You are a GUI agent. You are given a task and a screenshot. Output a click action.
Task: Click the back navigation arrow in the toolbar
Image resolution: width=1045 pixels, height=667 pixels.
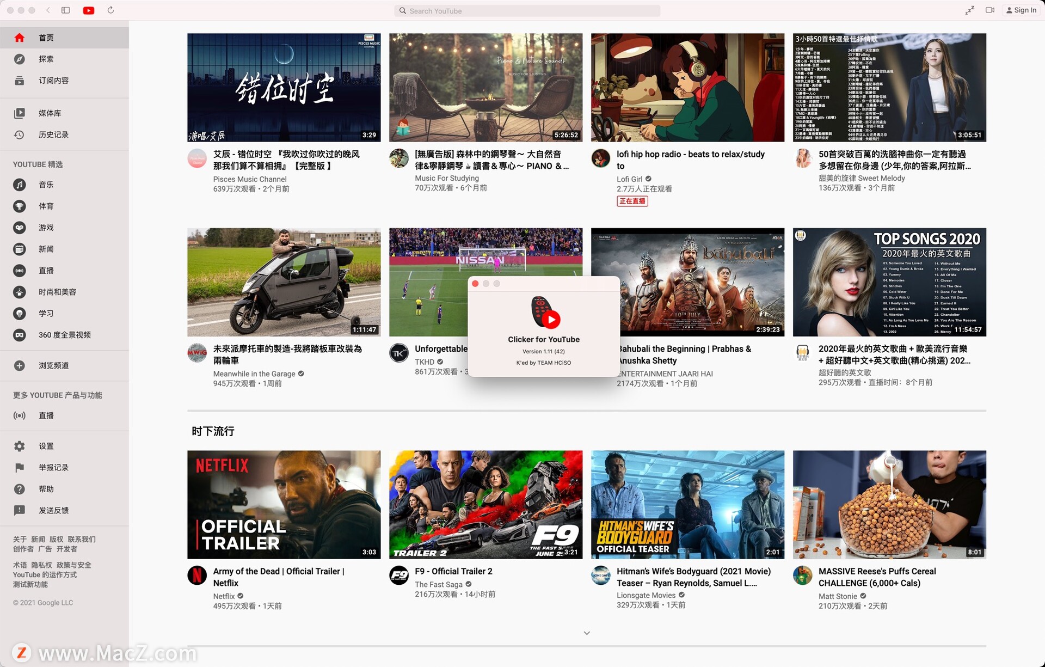(48, 10)
